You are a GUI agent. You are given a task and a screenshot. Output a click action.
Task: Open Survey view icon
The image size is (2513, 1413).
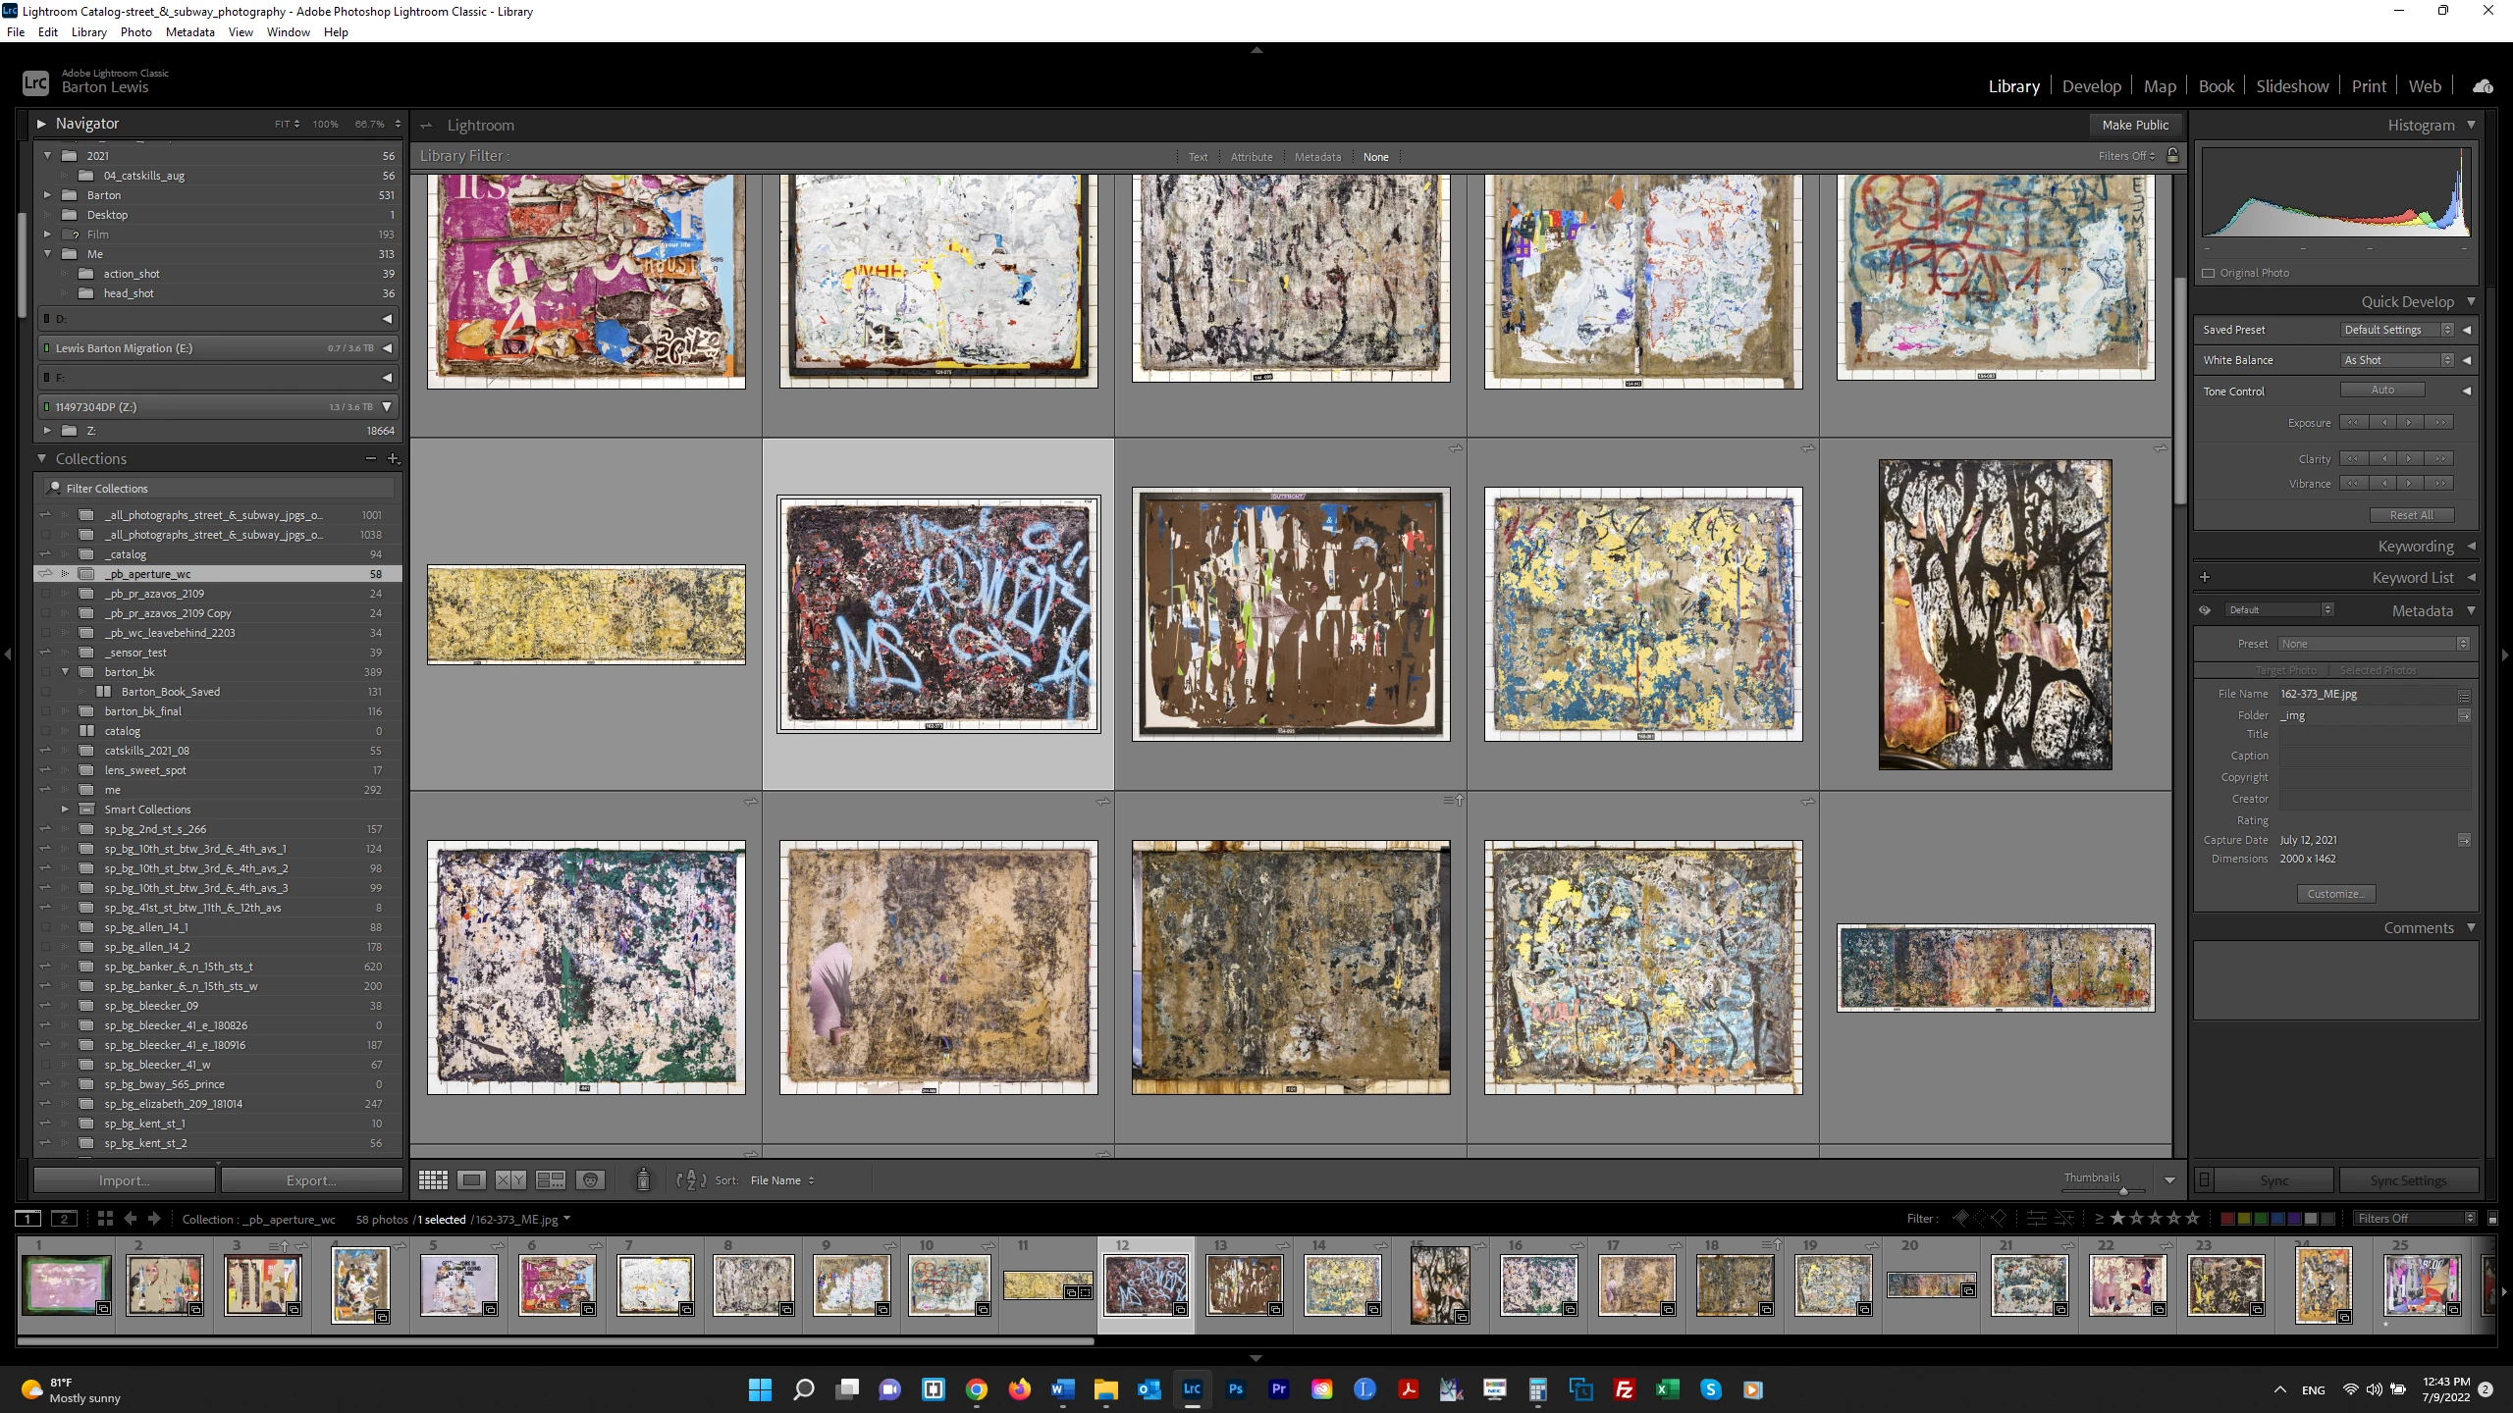[x=550, y=1180]
